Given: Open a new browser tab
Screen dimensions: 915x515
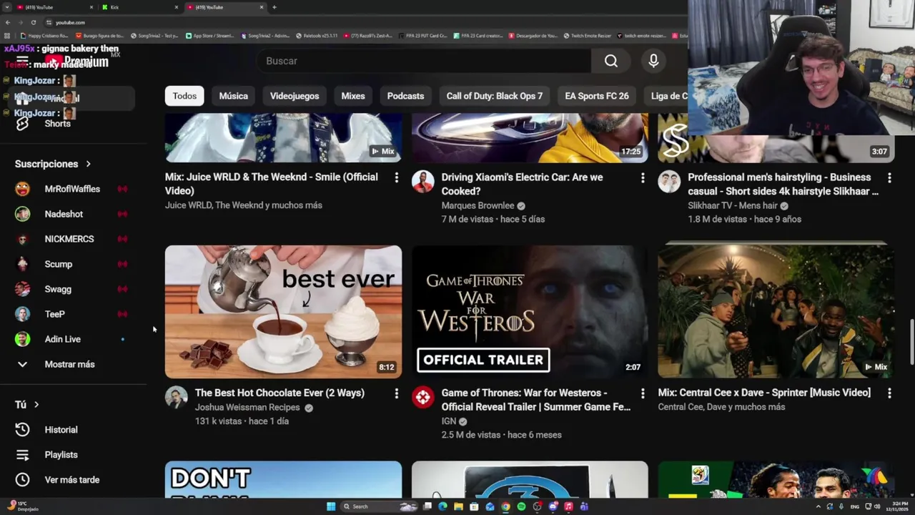Looking at the screenshot, I should [x=274, y=7].
